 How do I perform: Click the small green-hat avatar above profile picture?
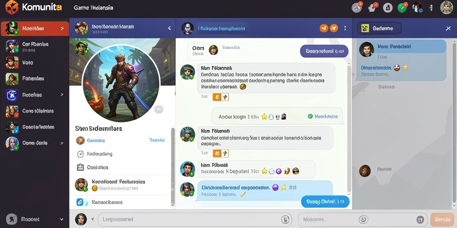pyautogui.click(x=82, y=48)
